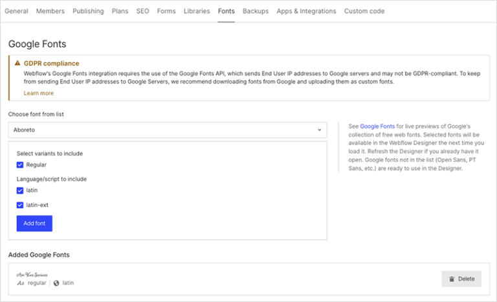
Task: Click the Add font button
Action: pyautogui.click(x=34, y=224)
